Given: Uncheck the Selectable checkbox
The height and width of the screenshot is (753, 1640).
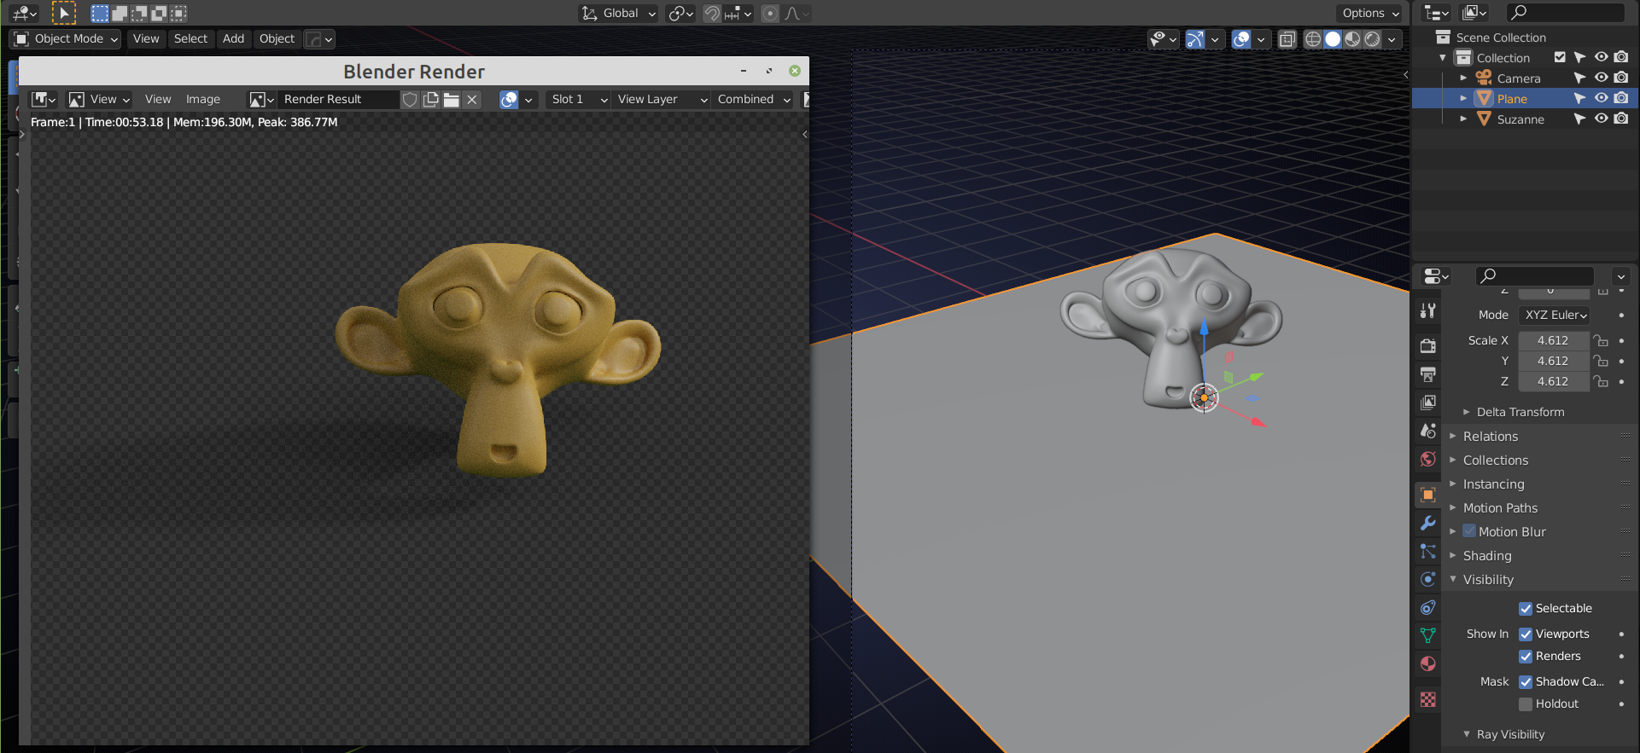Looking at the screenshot, I should point(1526,609).
